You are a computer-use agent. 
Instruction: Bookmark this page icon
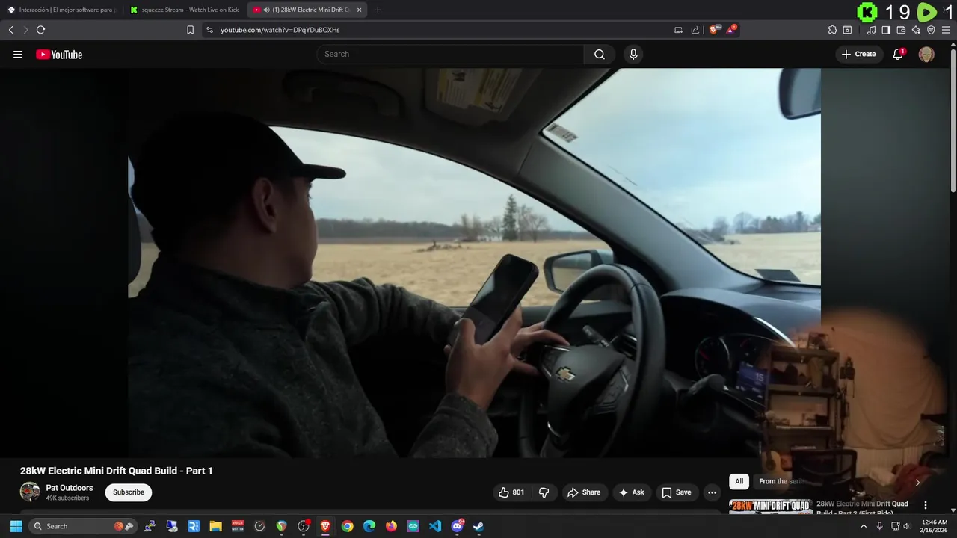click(190, 30)
